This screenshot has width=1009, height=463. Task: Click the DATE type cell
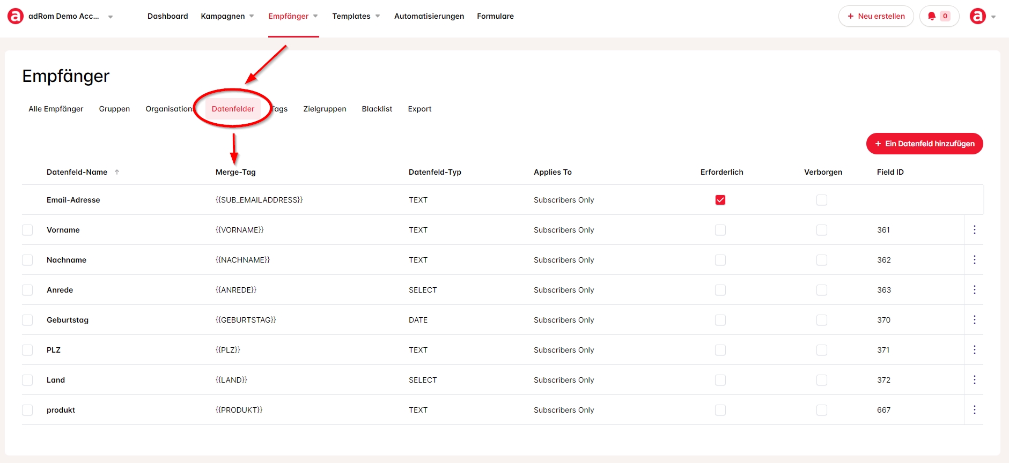[x=418, y=320]
